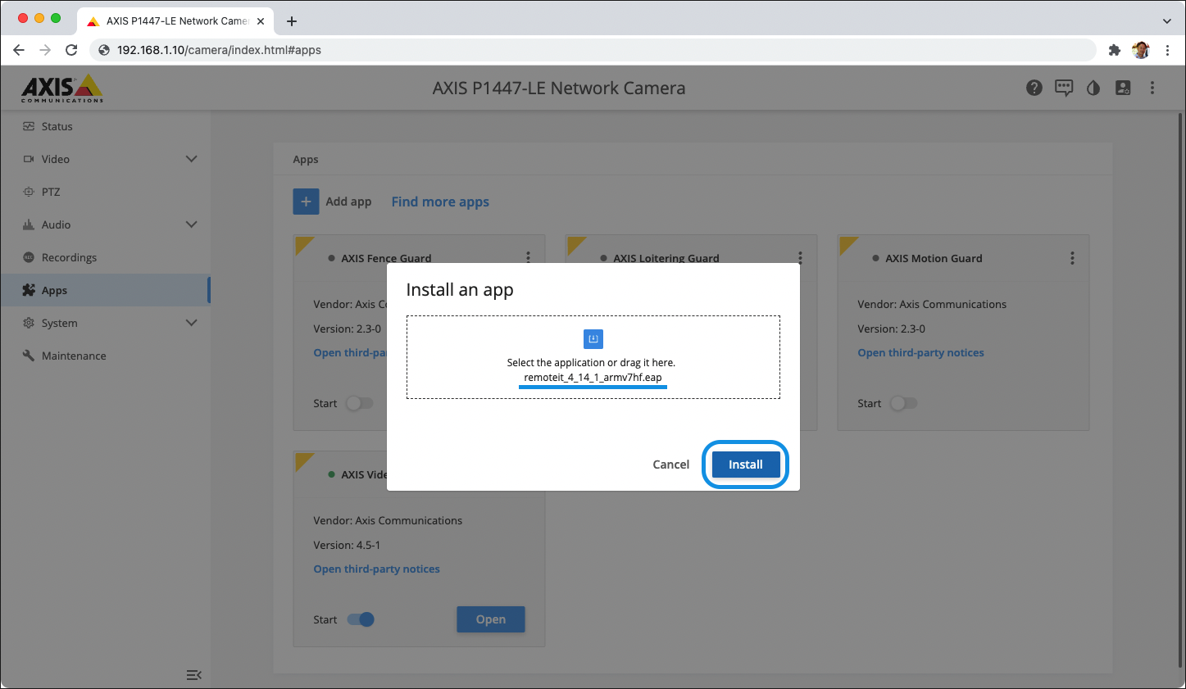Click the Status icon in sidebar

pyautogui.click(x=29, y=126)
